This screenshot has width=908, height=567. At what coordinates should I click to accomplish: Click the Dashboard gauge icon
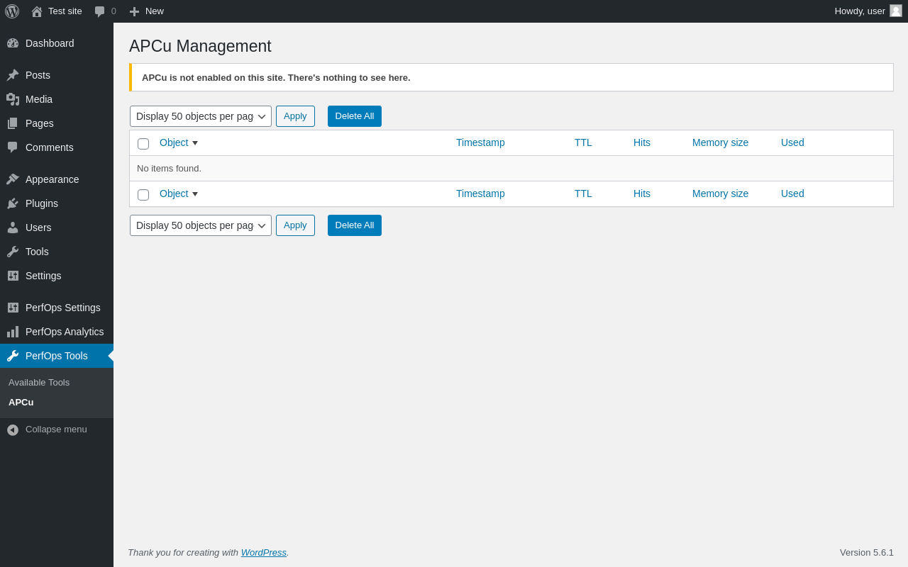(13, 43)
